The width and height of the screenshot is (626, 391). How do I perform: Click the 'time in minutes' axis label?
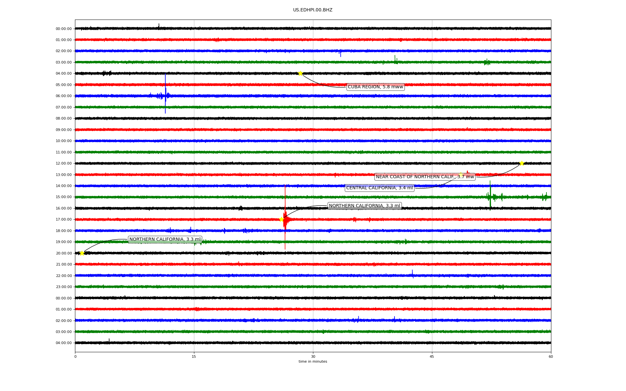coord(313,362)
